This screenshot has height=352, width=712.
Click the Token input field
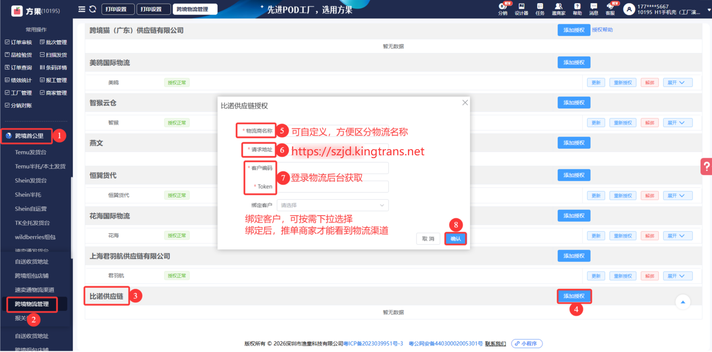332,186
